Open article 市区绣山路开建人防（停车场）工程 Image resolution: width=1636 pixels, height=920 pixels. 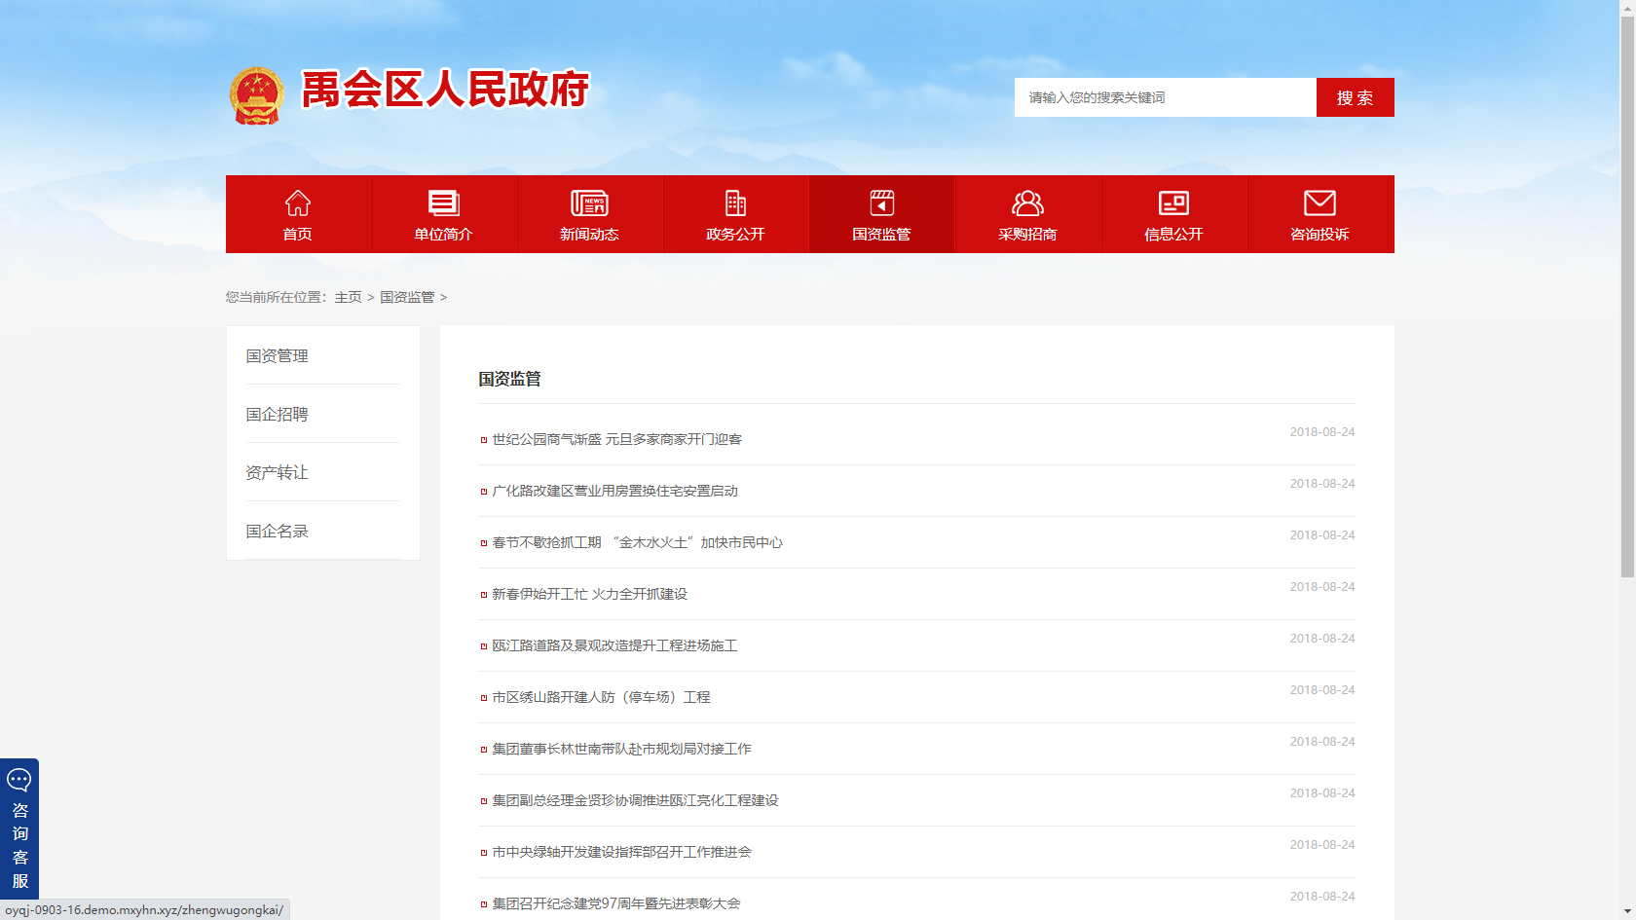point(601,697)
